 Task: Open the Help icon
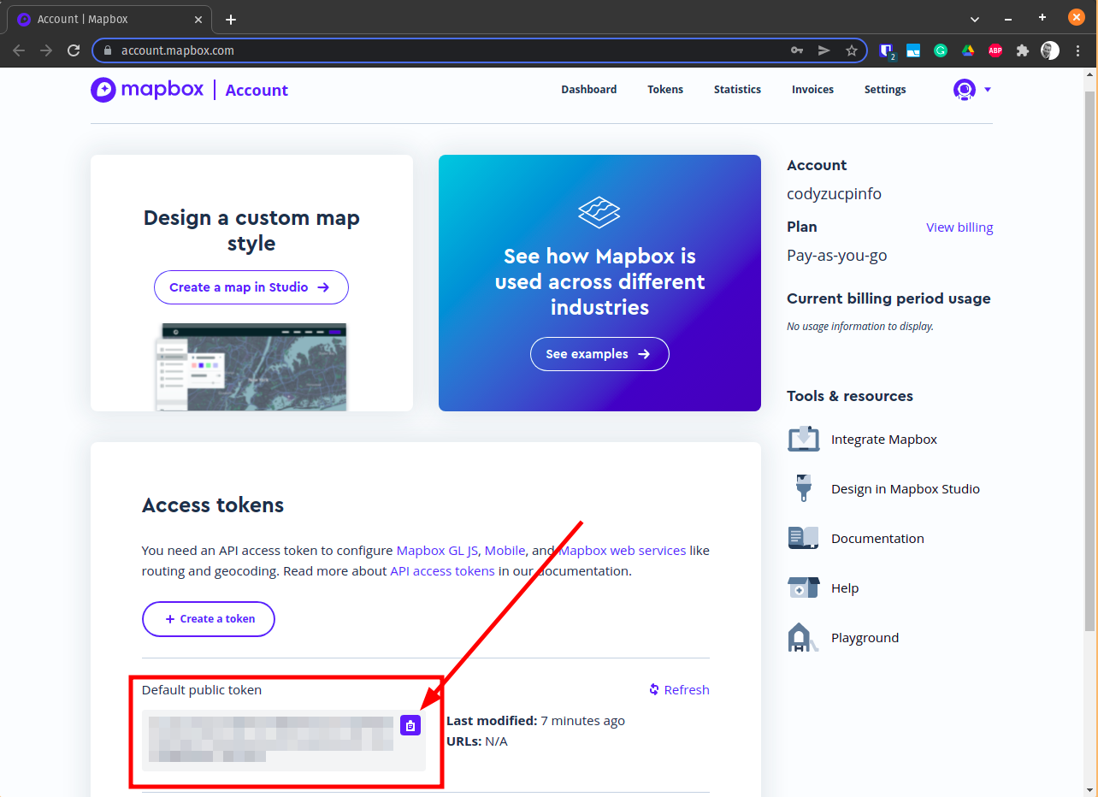[803, 587]
